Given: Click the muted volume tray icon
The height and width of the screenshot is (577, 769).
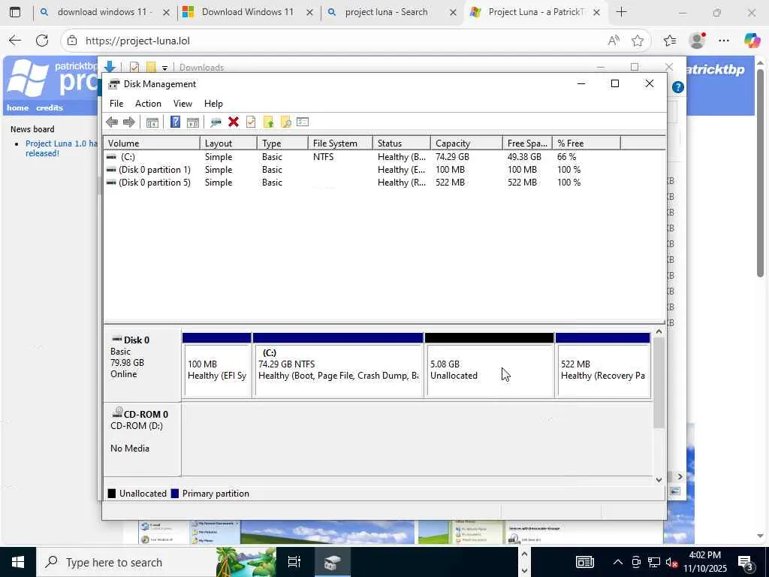Looking at the screenshot, I should tap(671, 562).
